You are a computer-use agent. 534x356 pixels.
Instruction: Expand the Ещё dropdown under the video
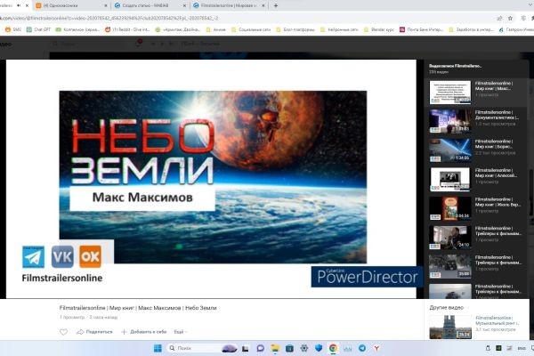point(181,332)
